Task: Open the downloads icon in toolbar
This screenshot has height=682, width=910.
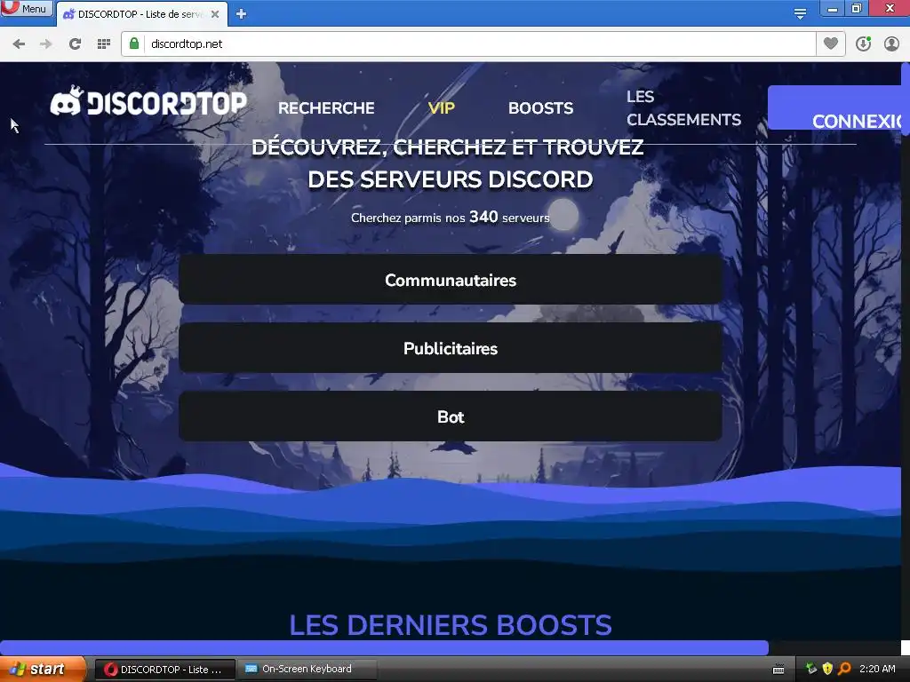Action: 863,44
